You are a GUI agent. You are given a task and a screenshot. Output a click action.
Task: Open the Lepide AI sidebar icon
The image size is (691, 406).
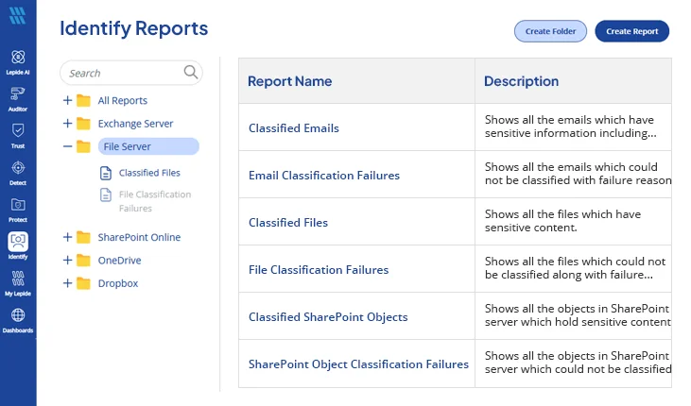[x=18, y=58]
